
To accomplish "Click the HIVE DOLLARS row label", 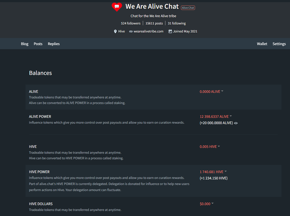I will coord(41,204).
